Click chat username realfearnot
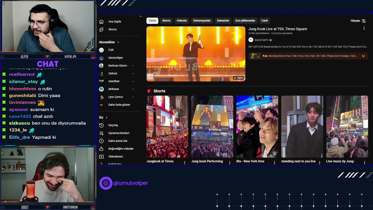This screenshot has height=210, width=373. (22, 74)
